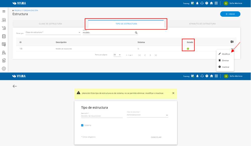Dismiss the yellow warning banner with X
The height and width of the screenshot is (146, 251).
173,93
